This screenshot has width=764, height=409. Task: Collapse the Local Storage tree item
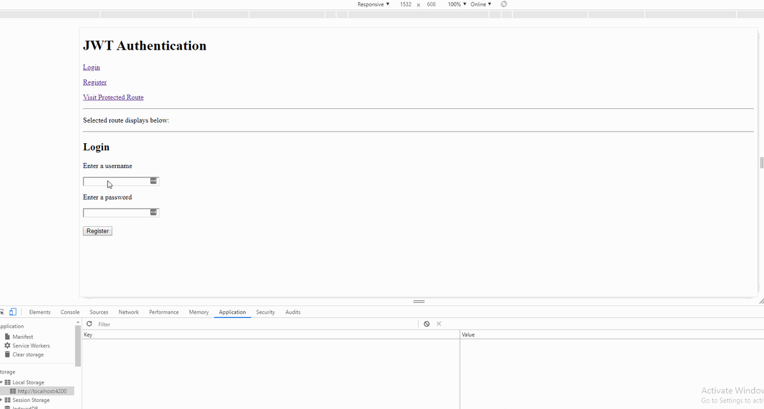pyautogui.click(x=3, y=382)
